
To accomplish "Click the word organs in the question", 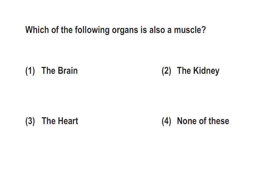I will click(x=125, y=31).
